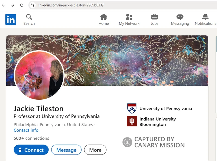Click the browser reload icon
Image resolution: width=217 pixels, height=161 pixels.
(x=22, y=5)
